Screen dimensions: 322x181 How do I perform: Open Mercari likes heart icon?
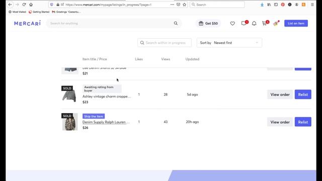click(232, 24)
